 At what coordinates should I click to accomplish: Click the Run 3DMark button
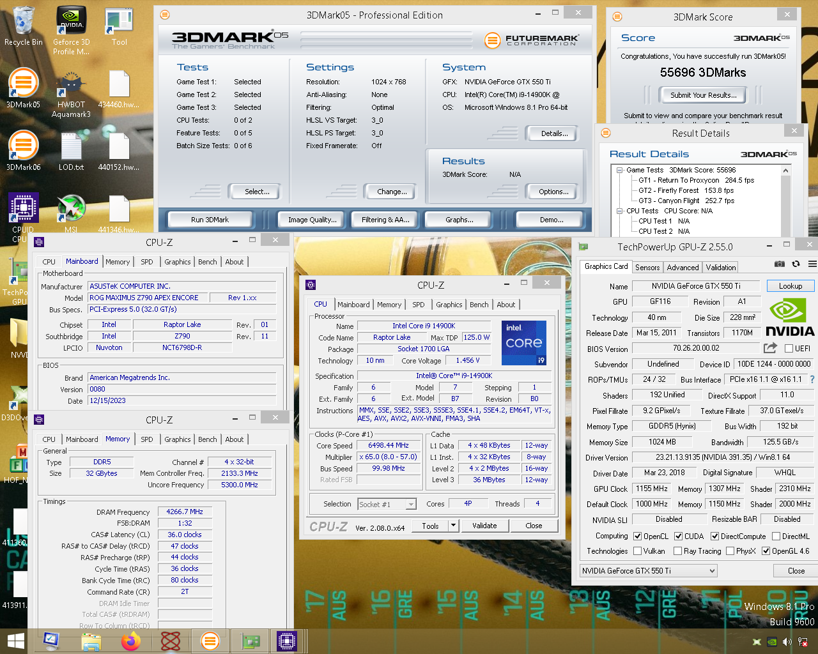tap(210, 220)
